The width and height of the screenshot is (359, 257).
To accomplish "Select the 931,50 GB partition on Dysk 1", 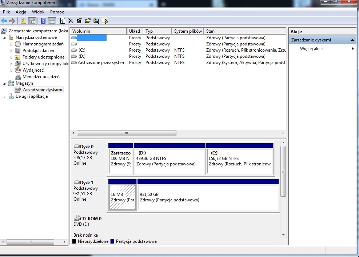I will pos(208,195).
